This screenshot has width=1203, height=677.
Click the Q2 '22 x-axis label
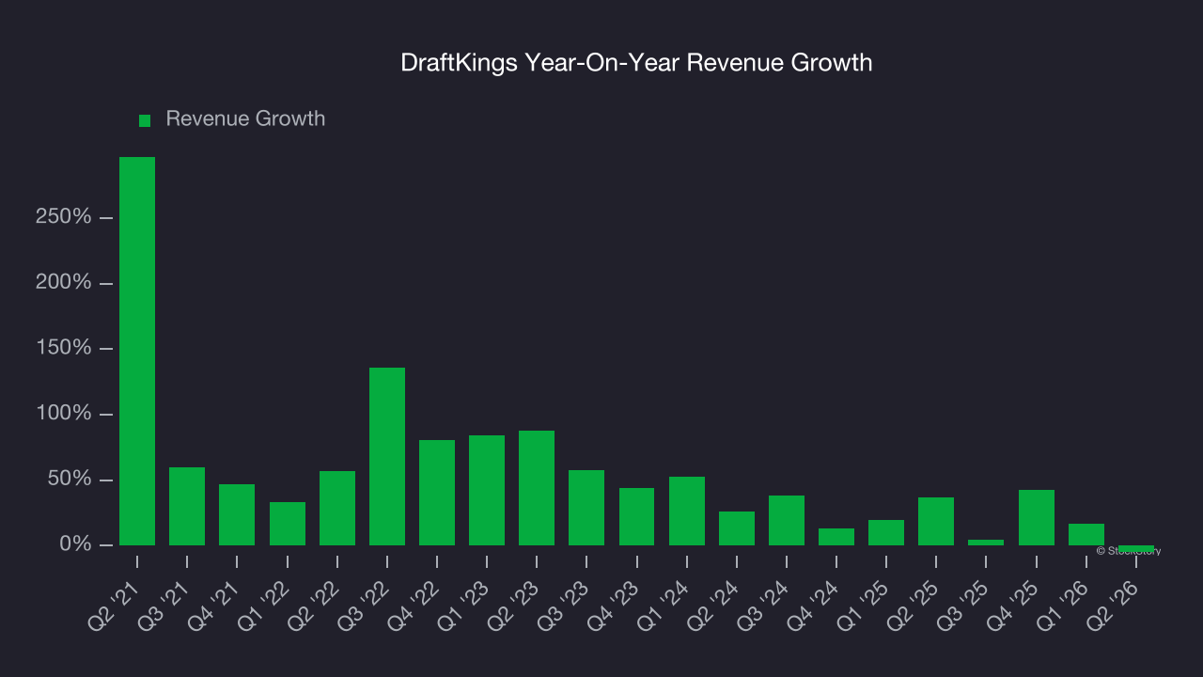(315, 606)
